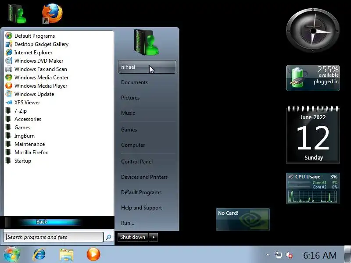Click the network tray icon

(x=279, y=255)
